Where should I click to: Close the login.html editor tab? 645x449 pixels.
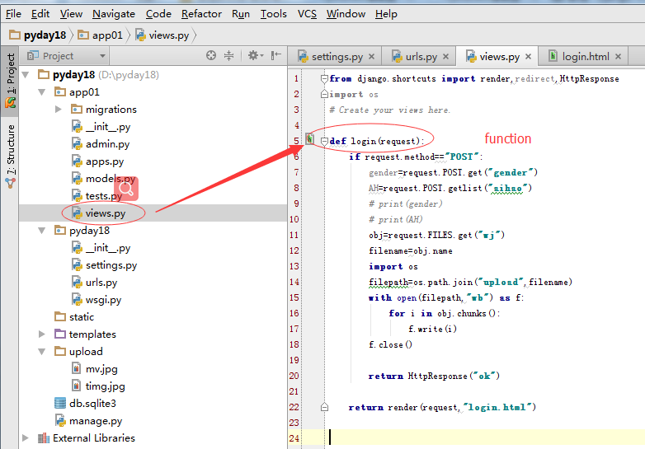(x=619, y=57)
